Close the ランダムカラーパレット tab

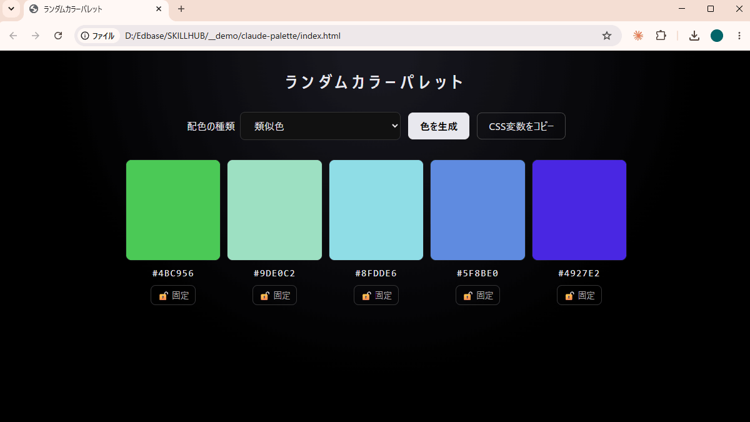coord(159,9)
